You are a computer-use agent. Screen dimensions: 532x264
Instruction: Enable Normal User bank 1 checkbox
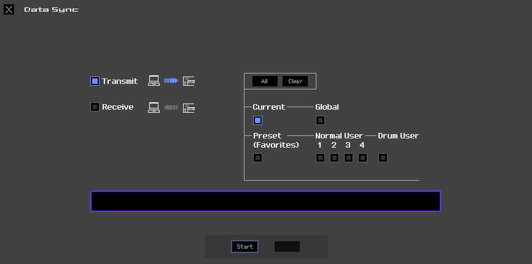(x=320, y=158)
